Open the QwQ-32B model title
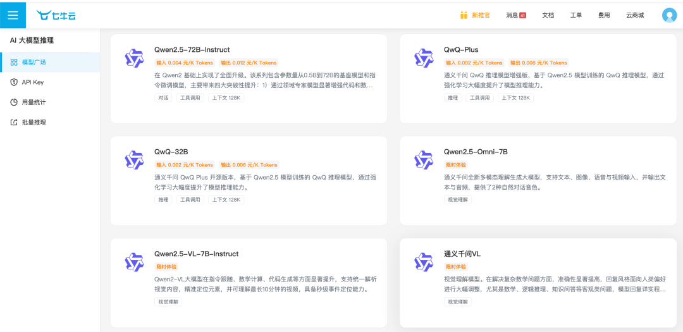683x332 pixels. click(171, 152)
